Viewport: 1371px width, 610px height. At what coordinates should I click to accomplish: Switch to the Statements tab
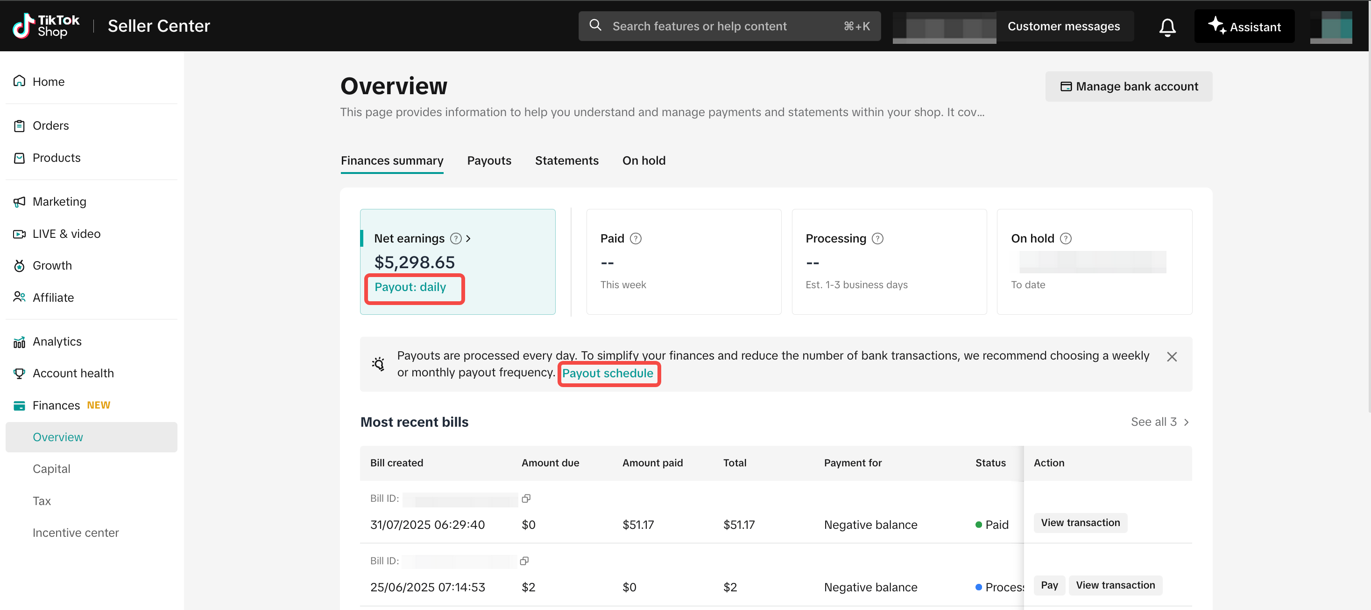coord(566,160)
